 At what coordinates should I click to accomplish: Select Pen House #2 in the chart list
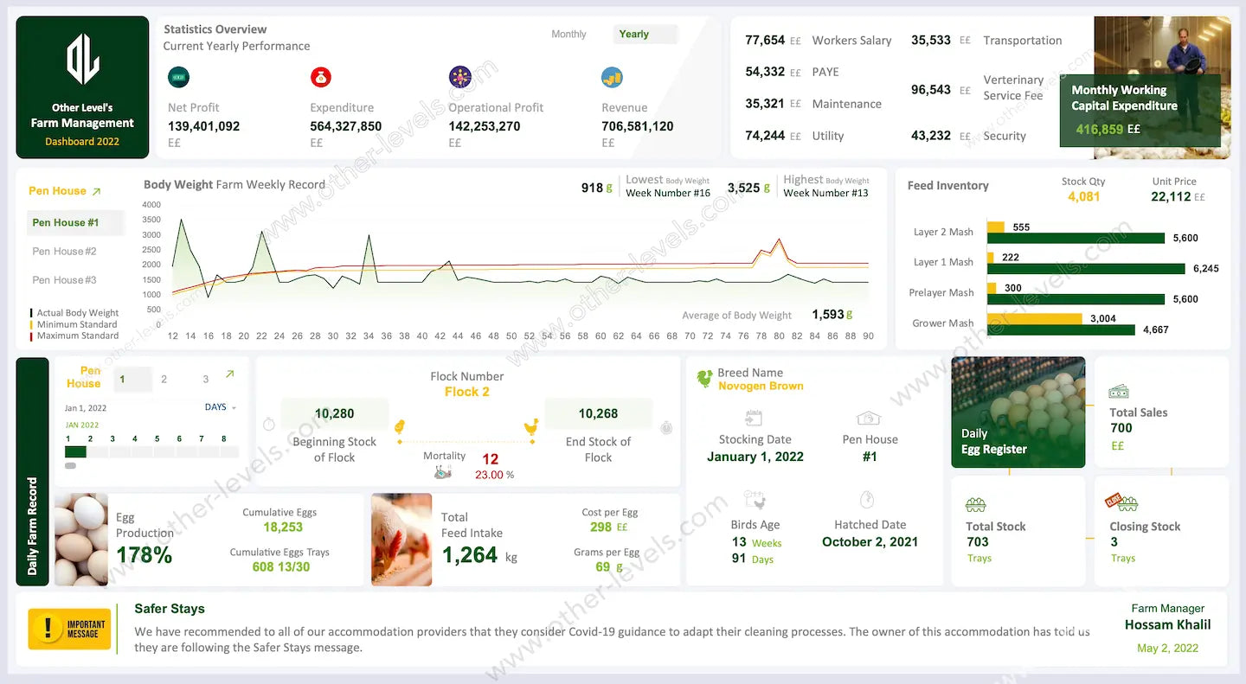coord(65,252)
